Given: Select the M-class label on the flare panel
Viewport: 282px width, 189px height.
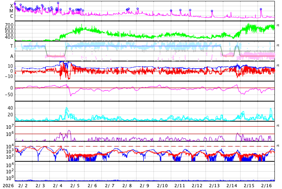Looking at the screenshot, I should [x=12, y=11].
